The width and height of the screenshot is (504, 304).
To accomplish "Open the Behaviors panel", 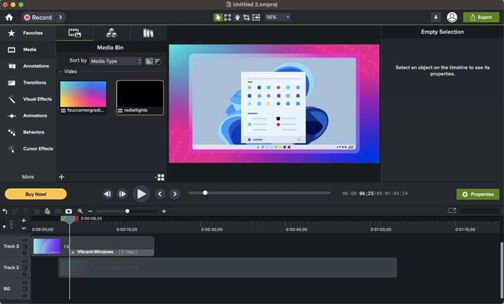I will [28, 132].
